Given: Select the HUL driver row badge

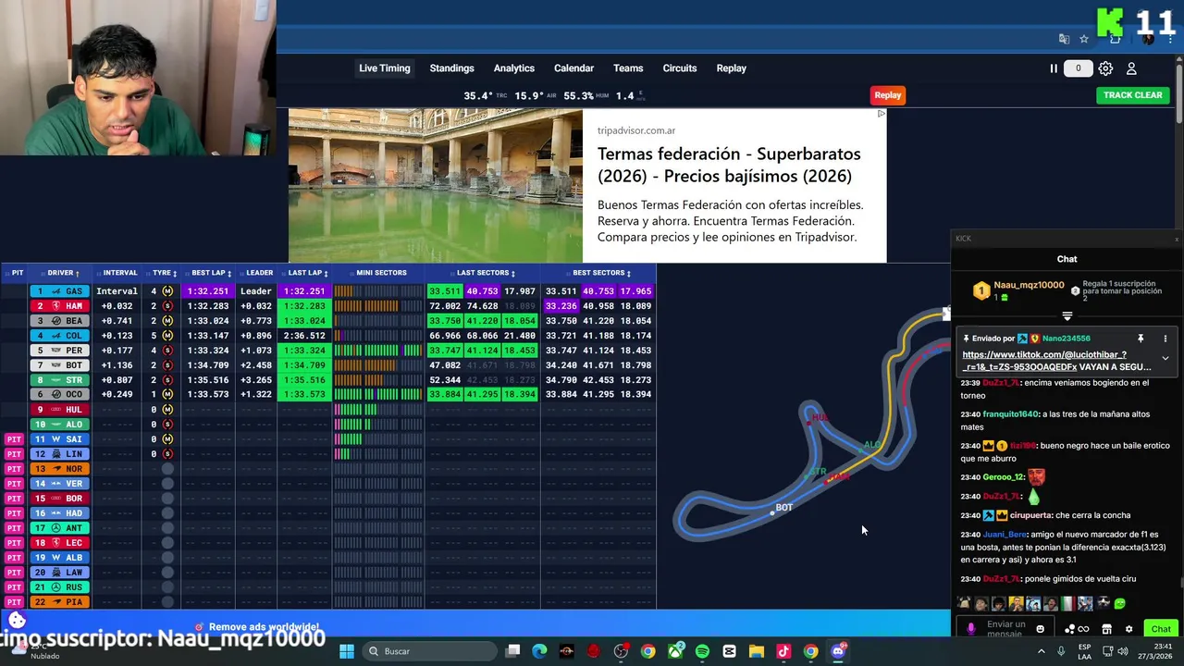Looking at the screenshot, I should [60, 410].
